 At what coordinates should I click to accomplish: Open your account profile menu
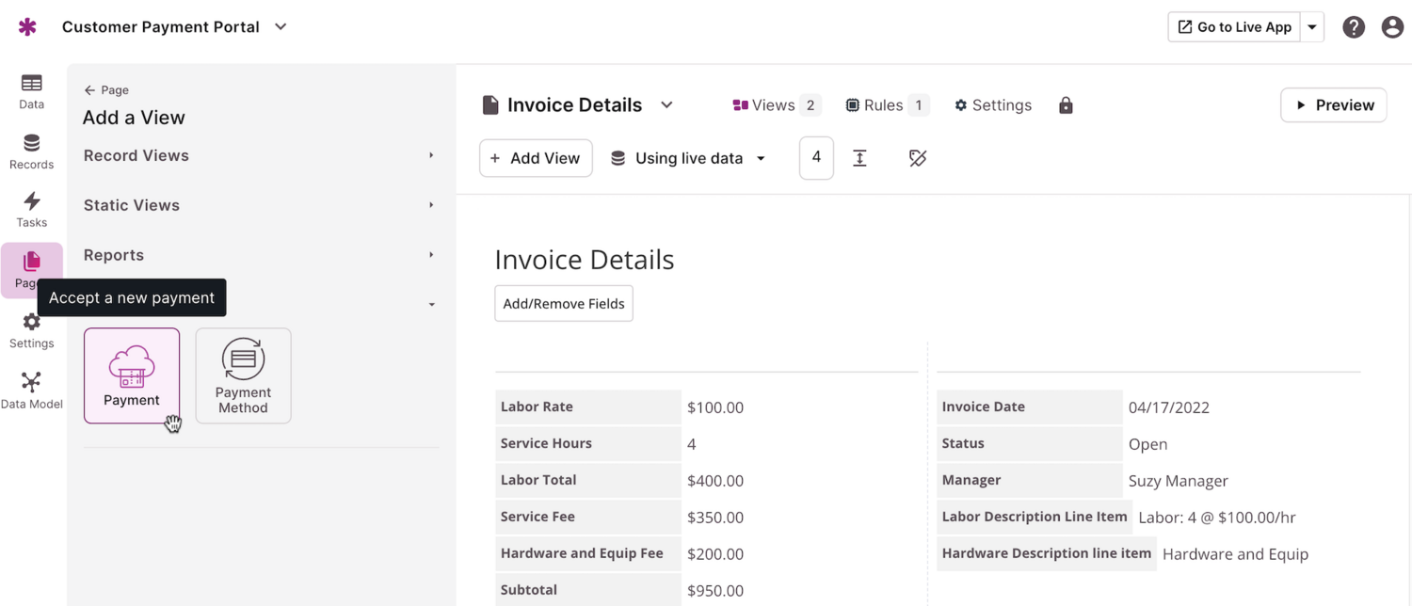(x=1392, y=26)
